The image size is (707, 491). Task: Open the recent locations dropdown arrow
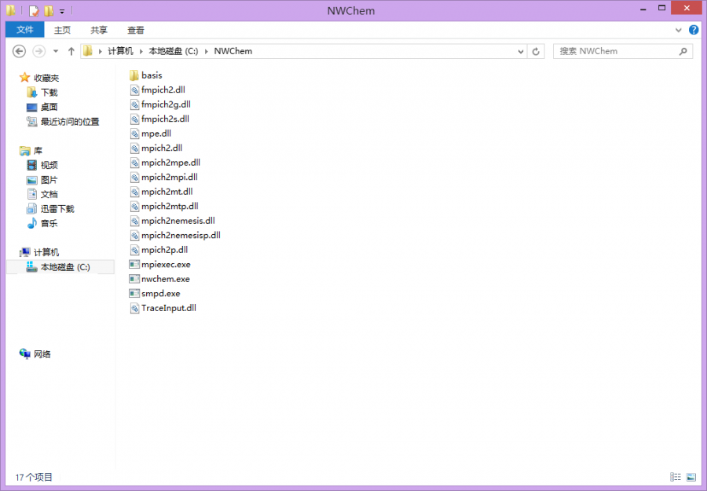56,51
